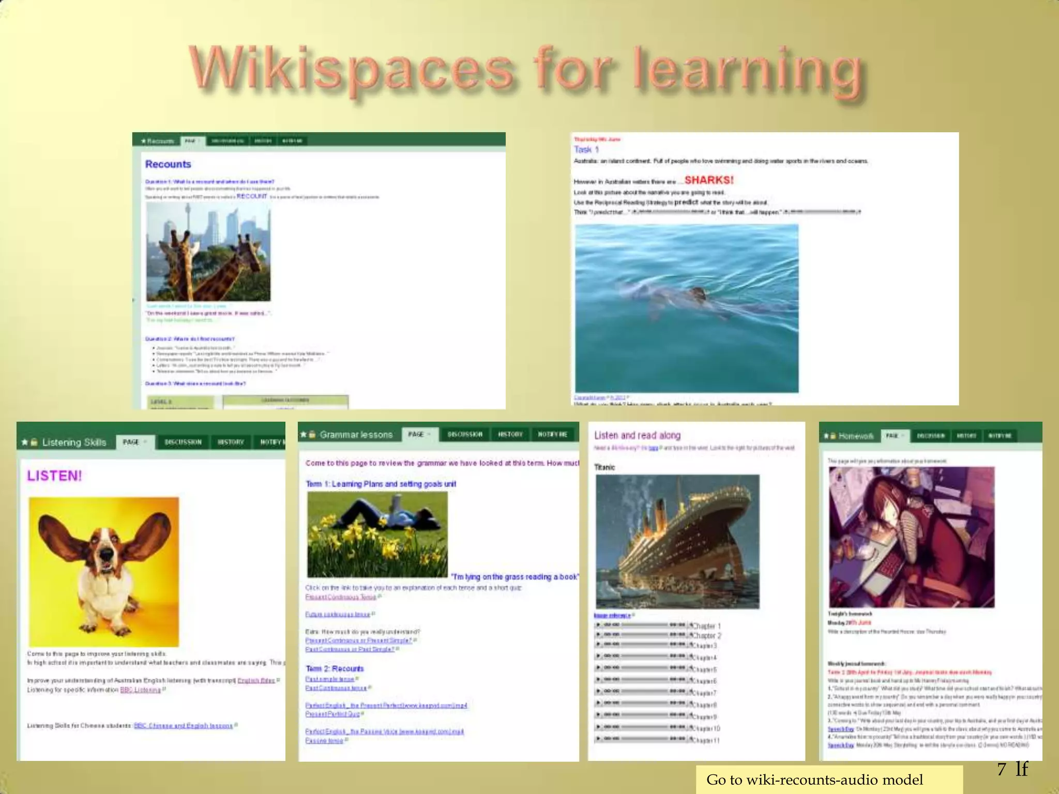Open the History tab on Recounts page

(x=263, y=141)
